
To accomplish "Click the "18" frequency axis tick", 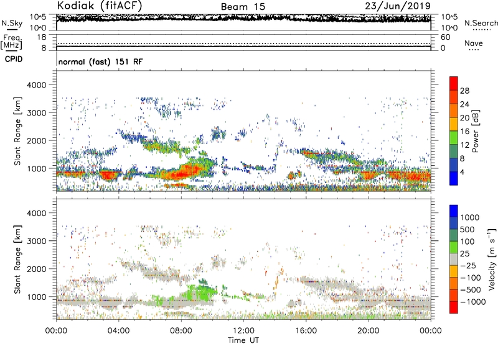I will coord(42,37).
